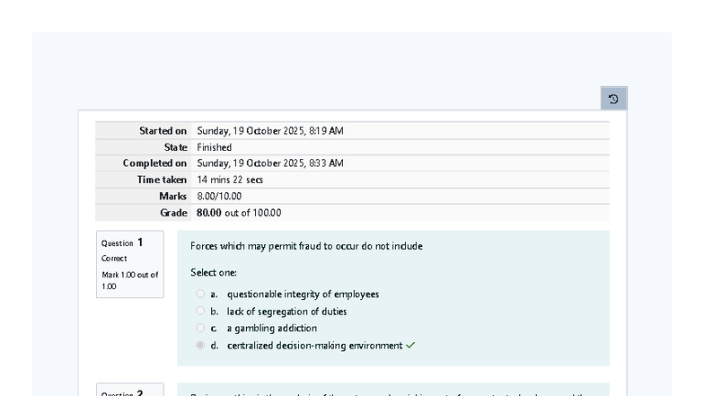
Task: Click the Started on date value
Action: 270,131
